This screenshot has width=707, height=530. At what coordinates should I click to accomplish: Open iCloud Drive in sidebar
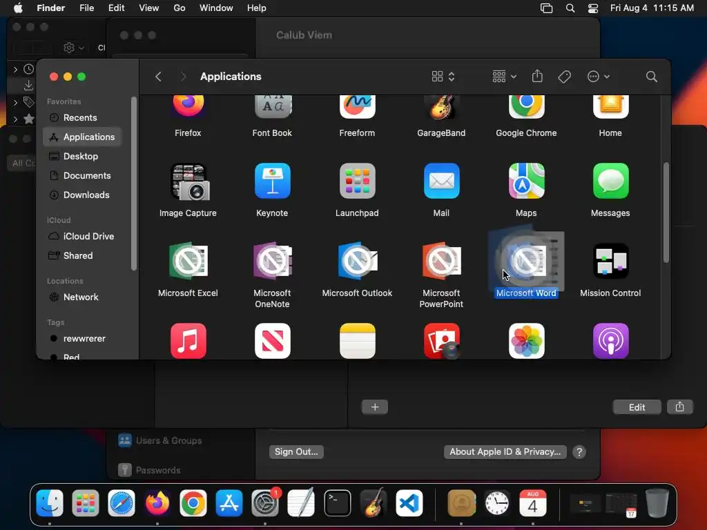tap(82, 236)
